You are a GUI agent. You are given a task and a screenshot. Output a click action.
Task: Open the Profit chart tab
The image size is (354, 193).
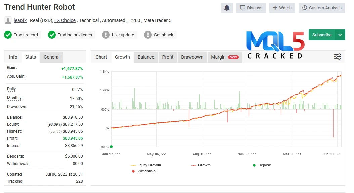tap(168, 57)
